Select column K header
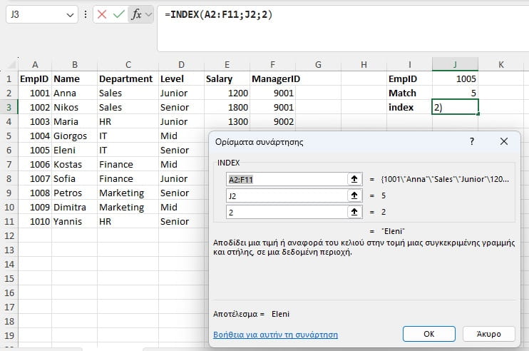529x351 pixels. coord(501,64)
